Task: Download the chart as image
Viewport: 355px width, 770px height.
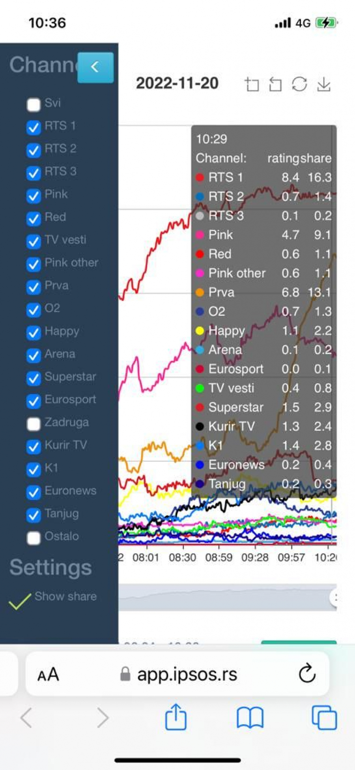Action: click(x=324, y=84)
